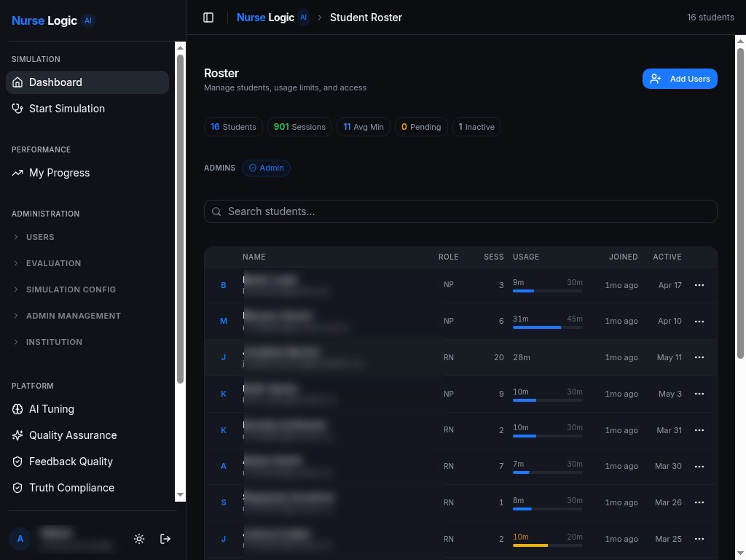
Task: Click the logout icon
Action: point(165,539)
